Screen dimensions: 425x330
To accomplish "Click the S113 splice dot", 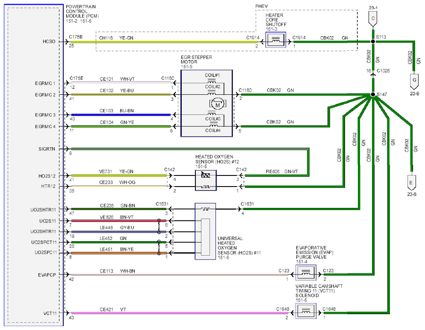I will tap(373, 41).
